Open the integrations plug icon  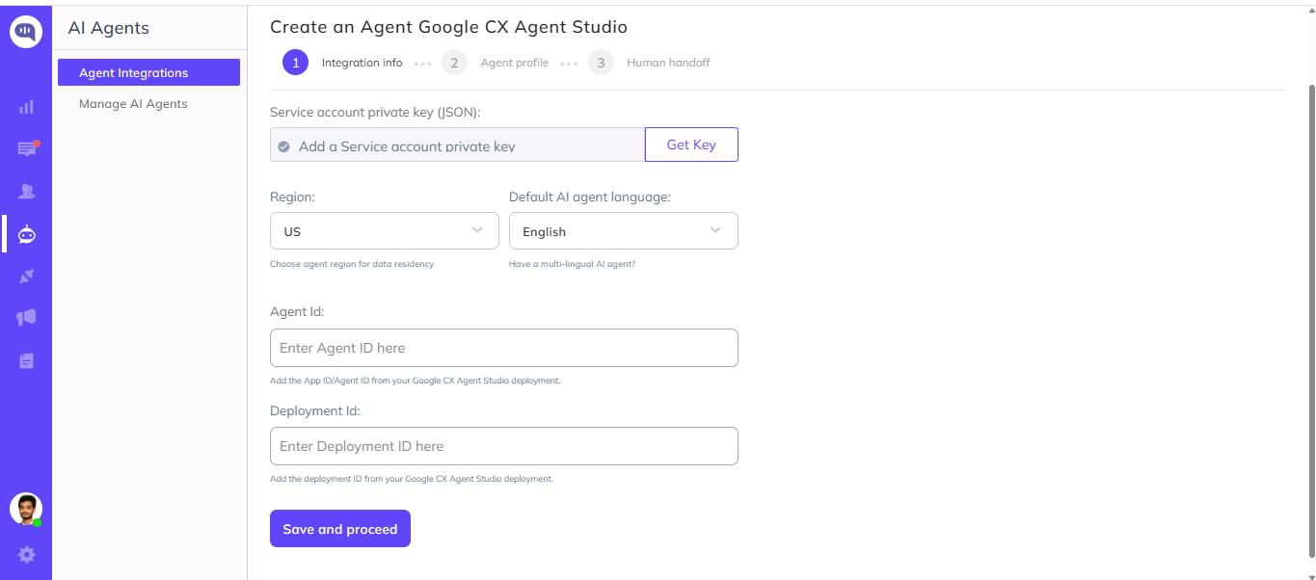tap(27, 277)
